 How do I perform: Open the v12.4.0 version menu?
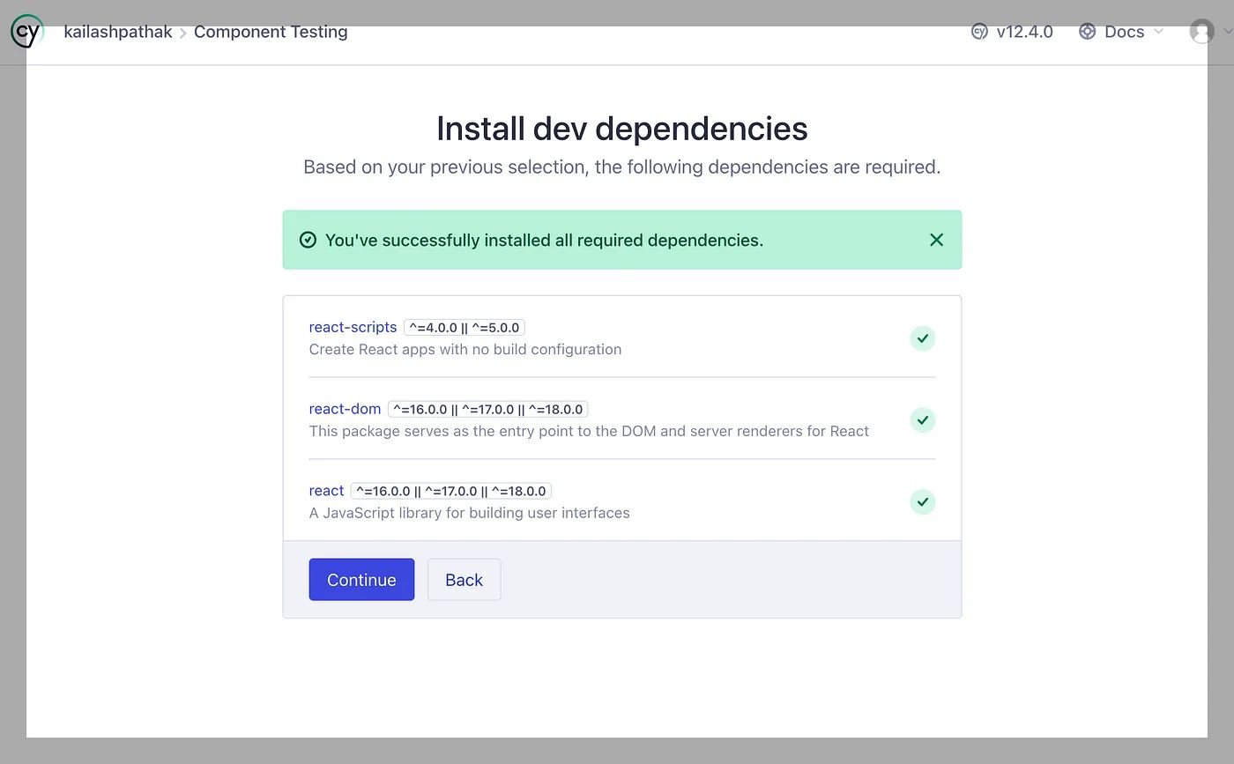point(1023,32)
